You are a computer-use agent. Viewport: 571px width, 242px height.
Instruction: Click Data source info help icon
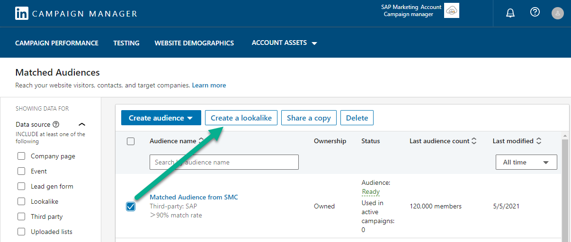[x=56, y=125]
